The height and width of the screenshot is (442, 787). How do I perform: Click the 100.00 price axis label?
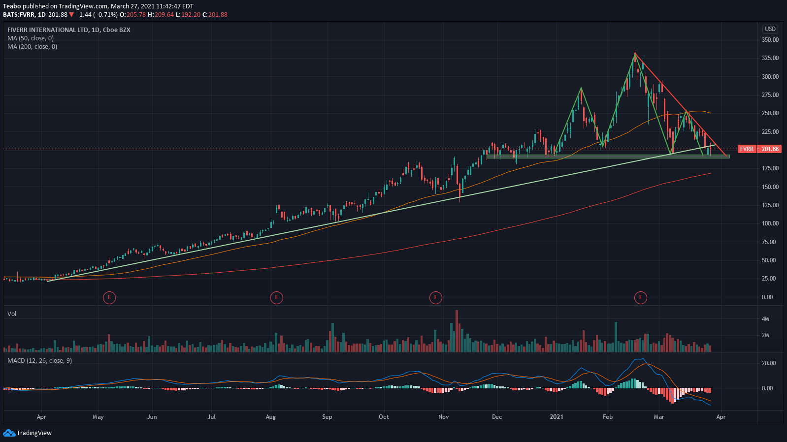point(770,223)
